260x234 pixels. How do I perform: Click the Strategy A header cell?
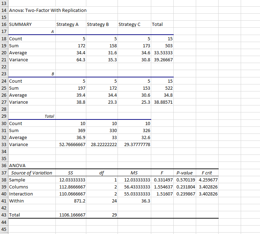point(67,25)
